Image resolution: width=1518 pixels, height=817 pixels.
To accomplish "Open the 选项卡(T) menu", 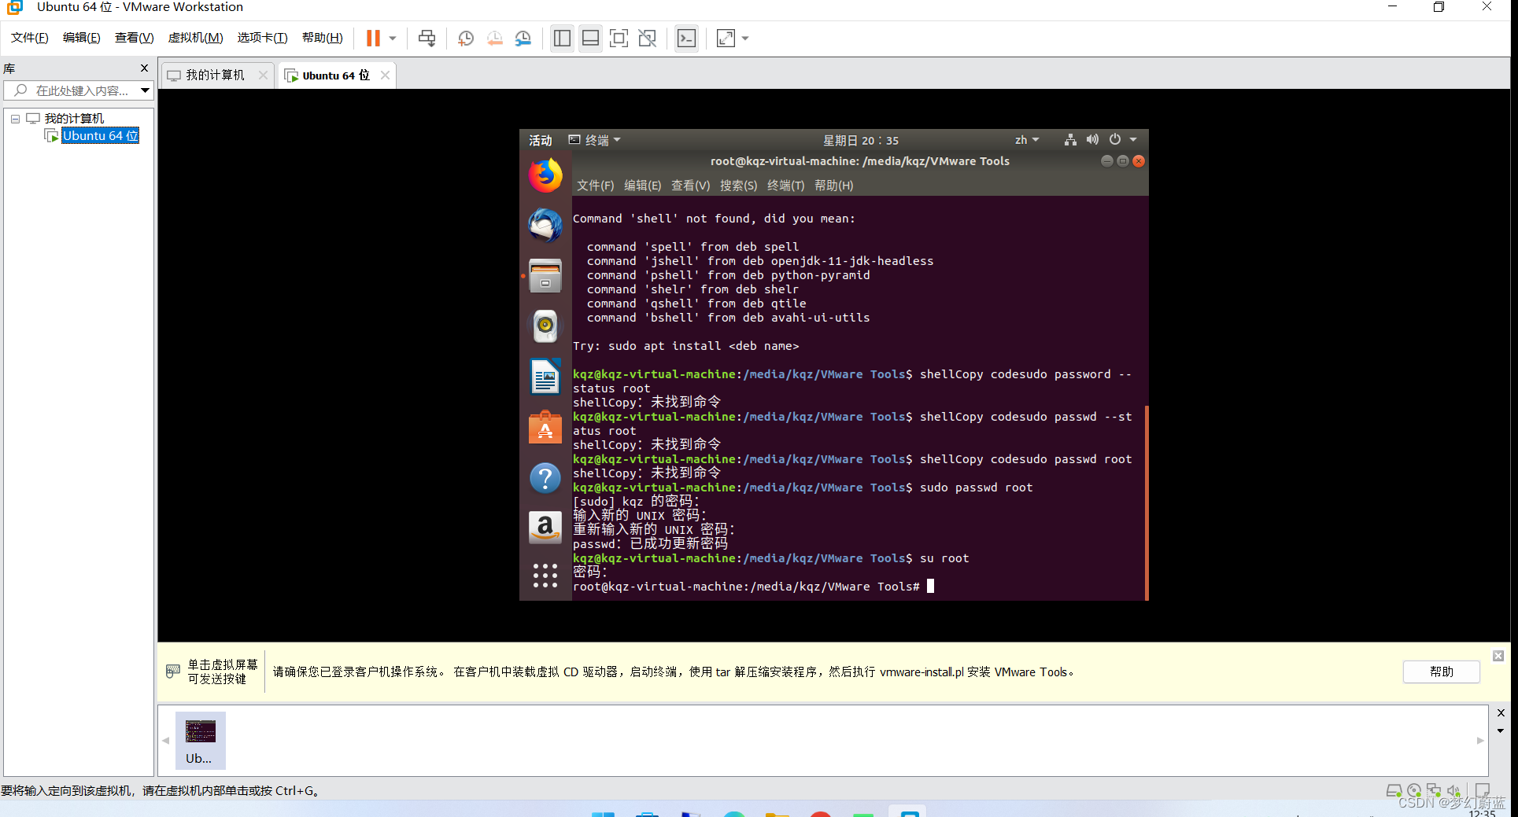I will [x=263, y=38].
